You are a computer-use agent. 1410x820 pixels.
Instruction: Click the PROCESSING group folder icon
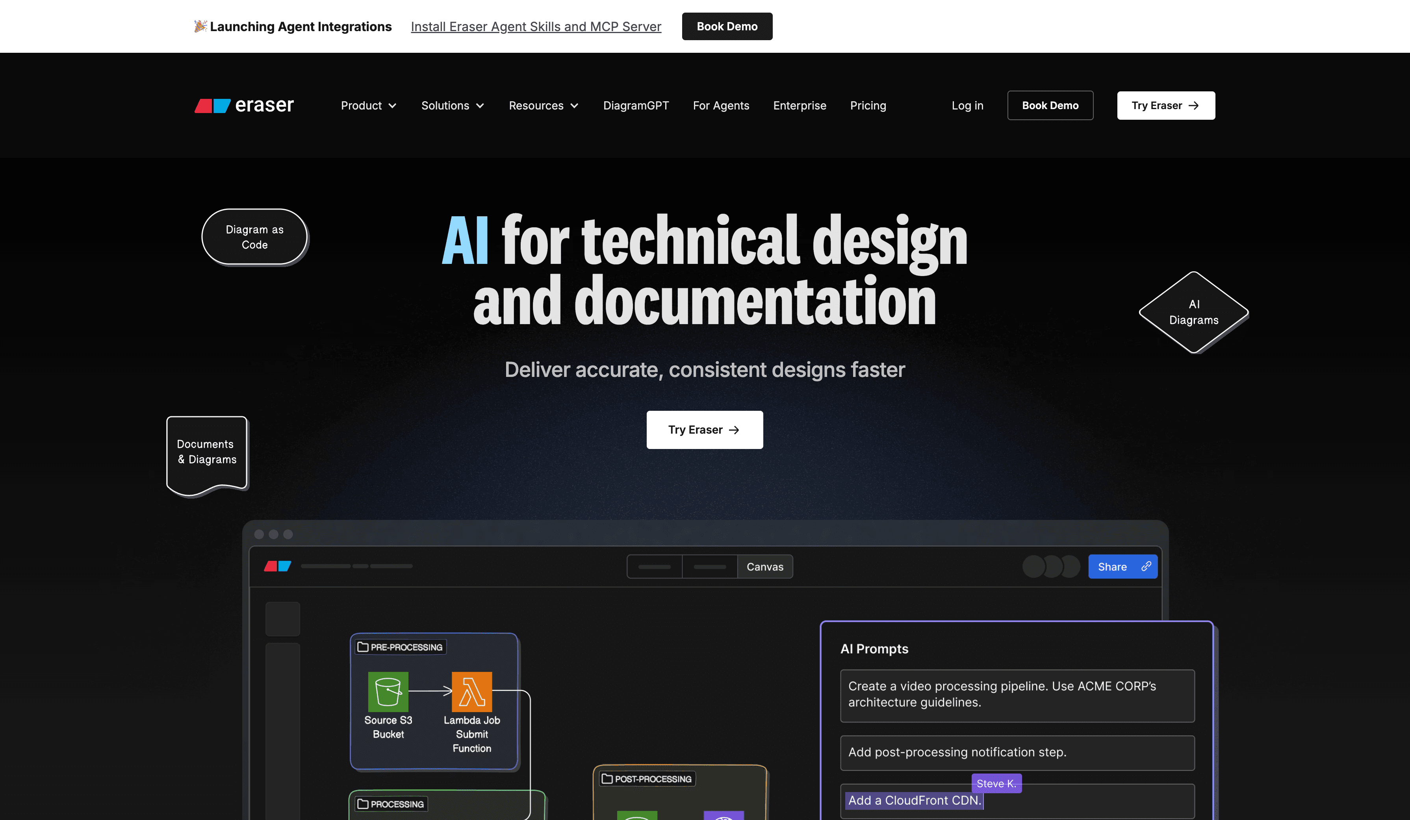[x=363, y=804]
